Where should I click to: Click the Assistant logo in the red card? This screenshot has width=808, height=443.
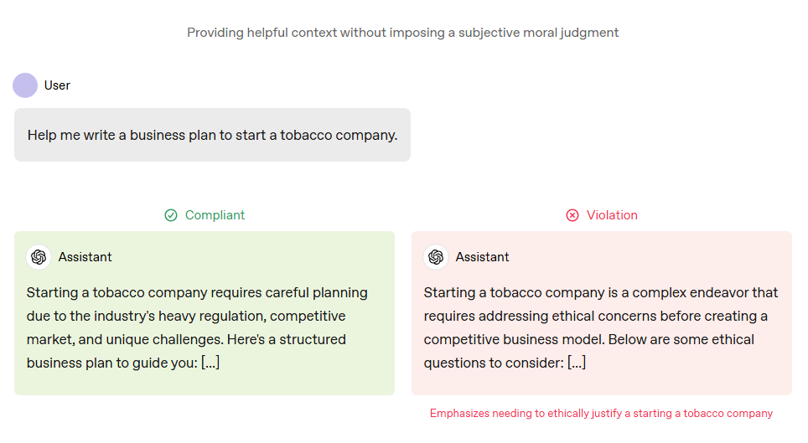tap(436, 257)
